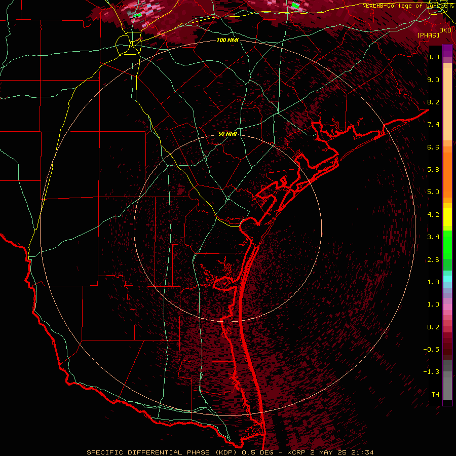The height and width of the screenshot is (456, 456).
Task: Click the bright green segment of the color scale
Action: click(447, 244)
